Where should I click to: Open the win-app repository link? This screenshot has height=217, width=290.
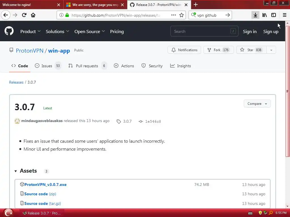59,51
